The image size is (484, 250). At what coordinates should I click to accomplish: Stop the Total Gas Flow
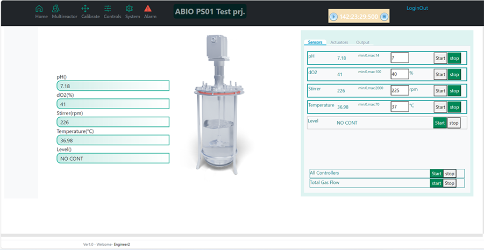click(x=450, y=183)
